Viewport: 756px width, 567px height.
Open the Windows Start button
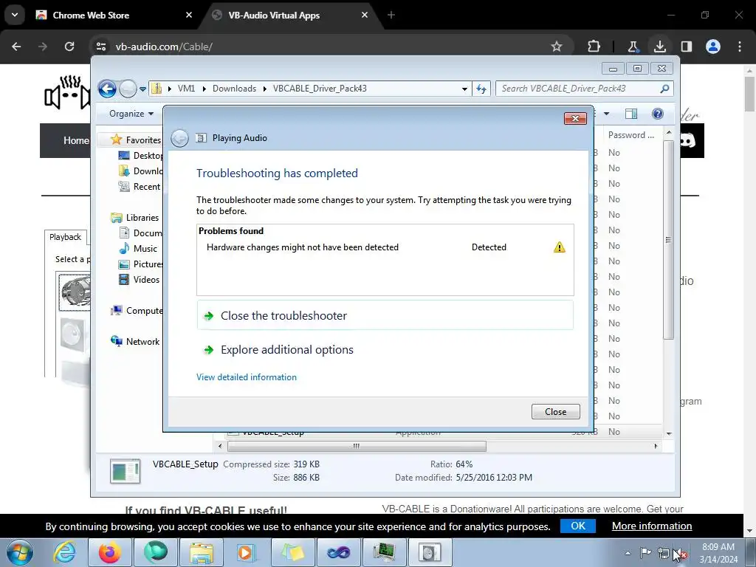pyautogui.click(x=20, y=552)
